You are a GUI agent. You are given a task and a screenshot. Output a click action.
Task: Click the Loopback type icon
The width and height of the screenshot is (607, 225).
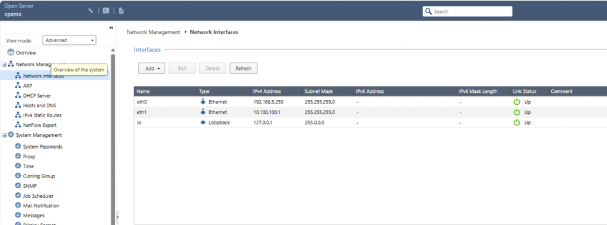(x=203, y=123)
